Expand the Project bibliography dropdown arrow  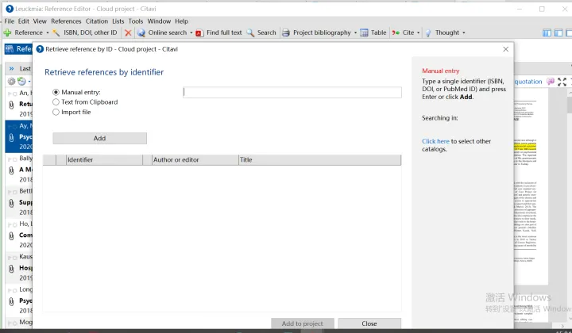(355, 33)
